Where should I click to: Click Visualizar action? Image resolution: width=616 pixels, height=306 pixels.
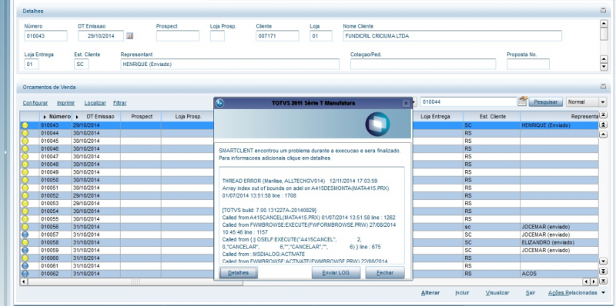[x=497, y=293]
